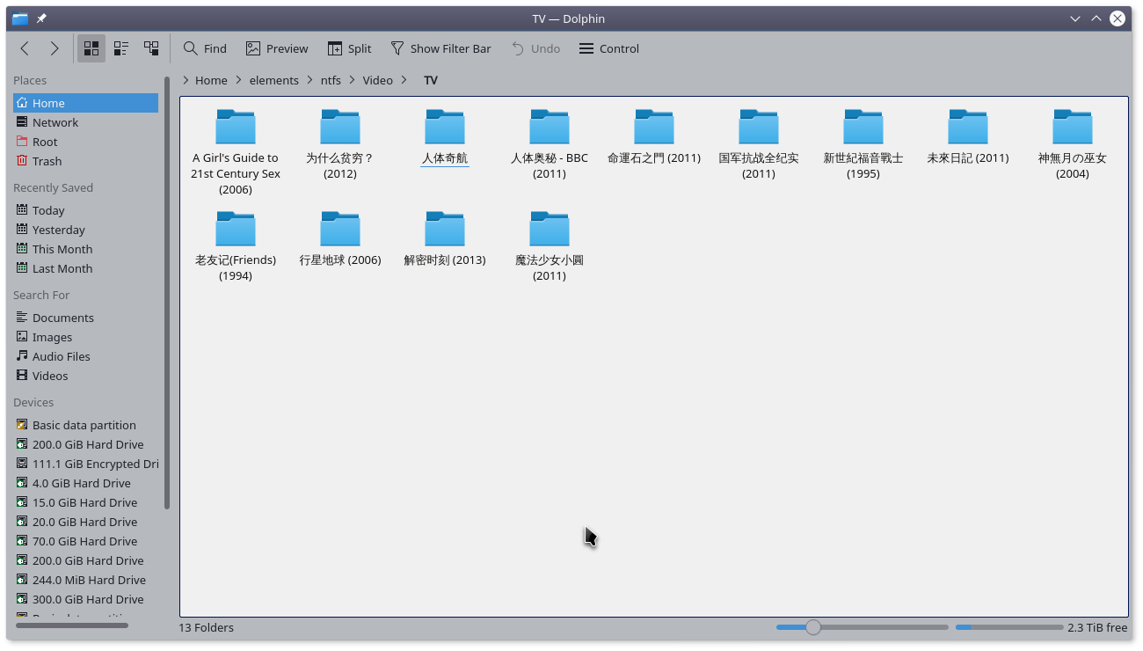Switch to Icons view mode
The width and height of the screenshot is (1143, 651).
[91, 48]
